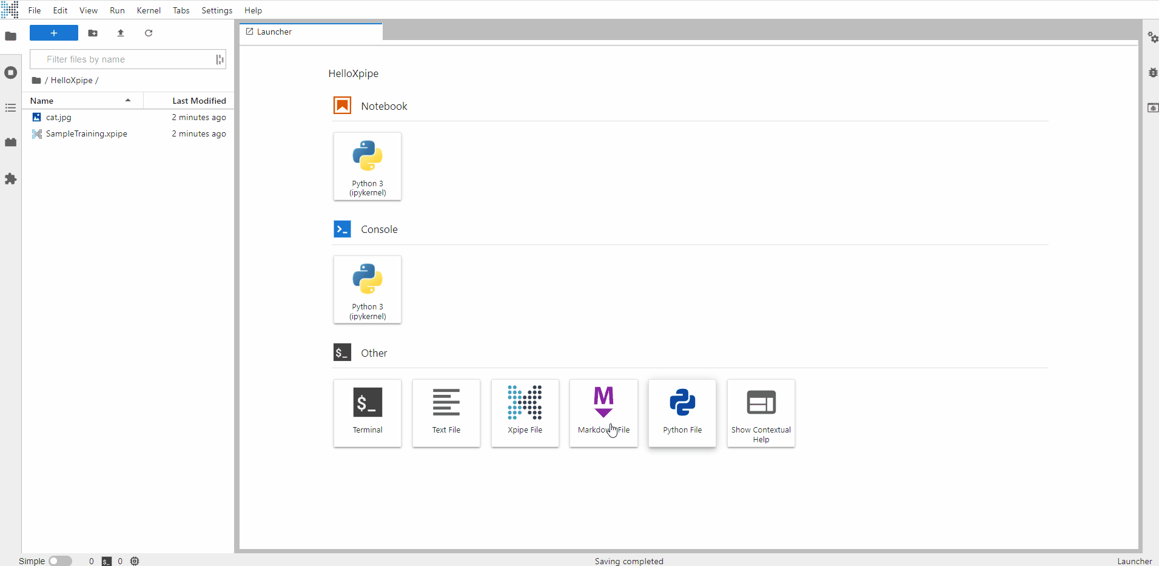
Task: Click the blue New Launcher plus button
Action: 54,33
